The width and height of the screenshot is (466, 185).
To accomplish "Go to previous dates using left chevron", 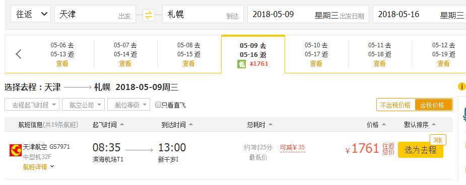I will pos(19,54).
